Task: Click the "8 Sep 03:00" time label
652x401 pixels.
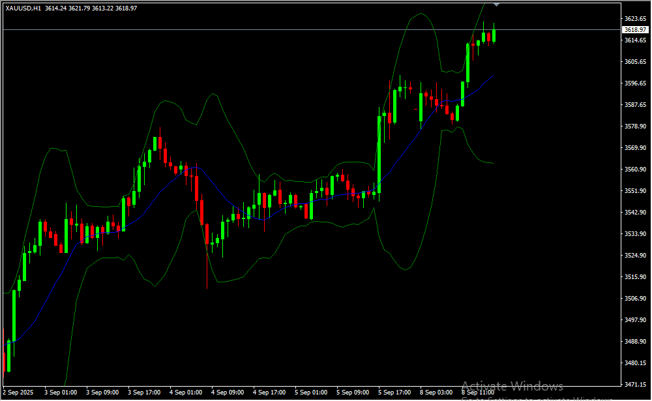Action: coord(436,393)
